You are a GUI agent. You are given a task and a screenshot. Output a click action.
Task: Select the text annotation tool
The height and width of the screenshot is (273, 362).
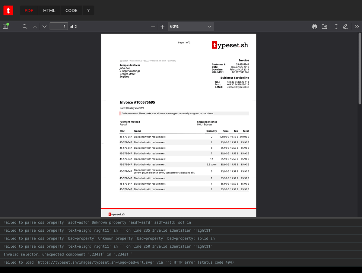pos(336,27)
